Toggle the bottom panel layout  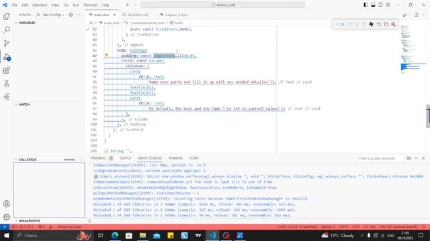[x=374, y=5]
